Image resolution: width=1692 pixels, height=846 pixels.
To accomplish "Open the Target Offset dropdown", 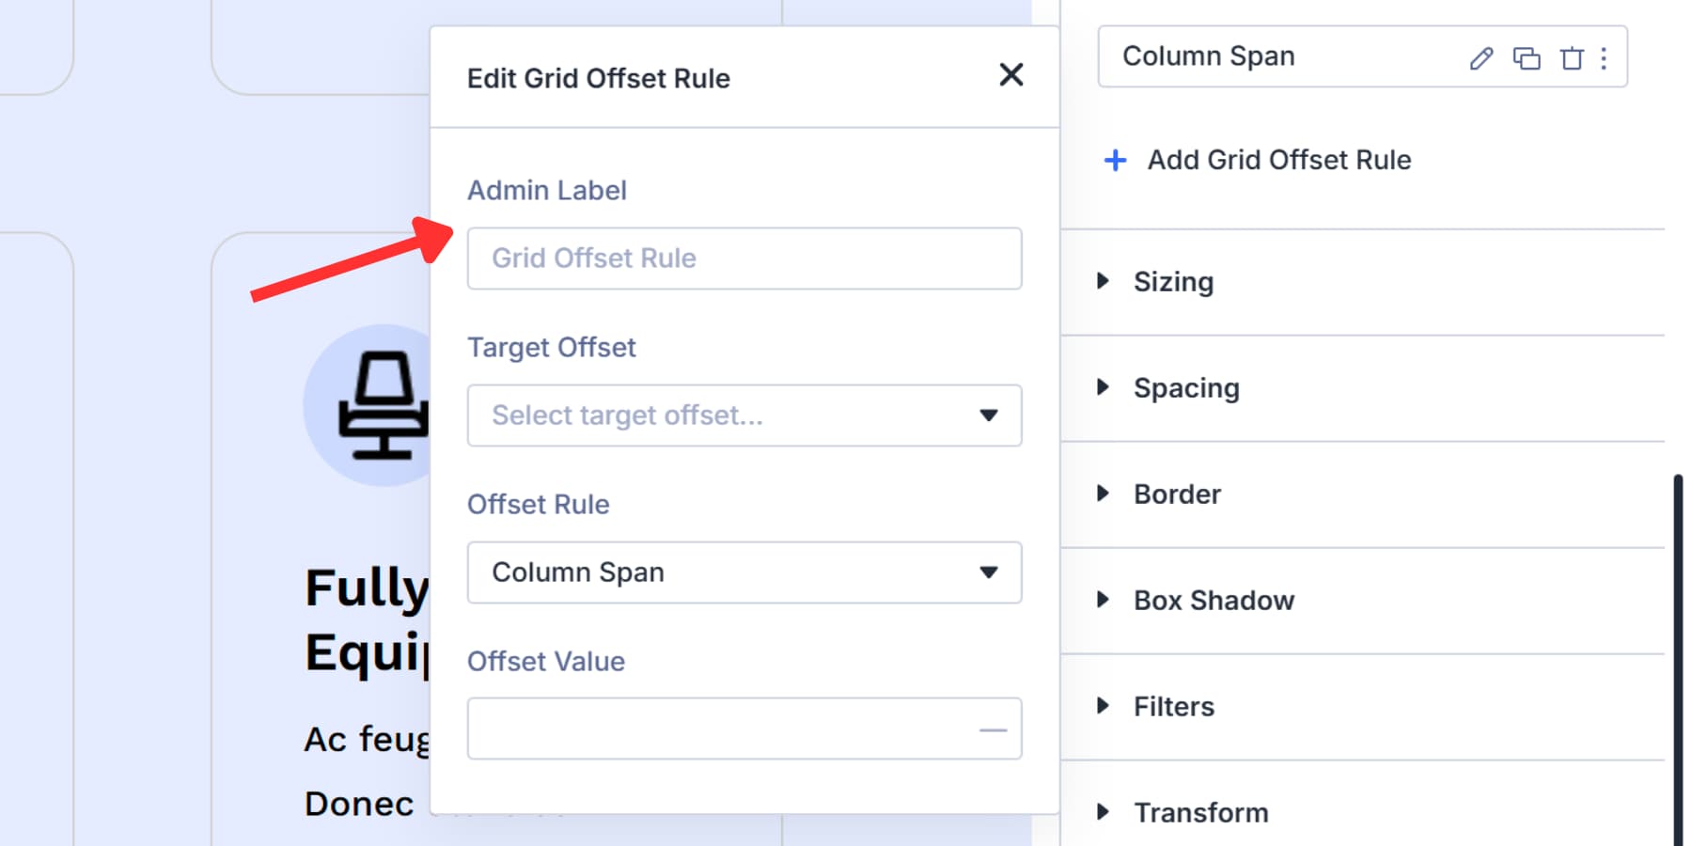I will point(744,415).
